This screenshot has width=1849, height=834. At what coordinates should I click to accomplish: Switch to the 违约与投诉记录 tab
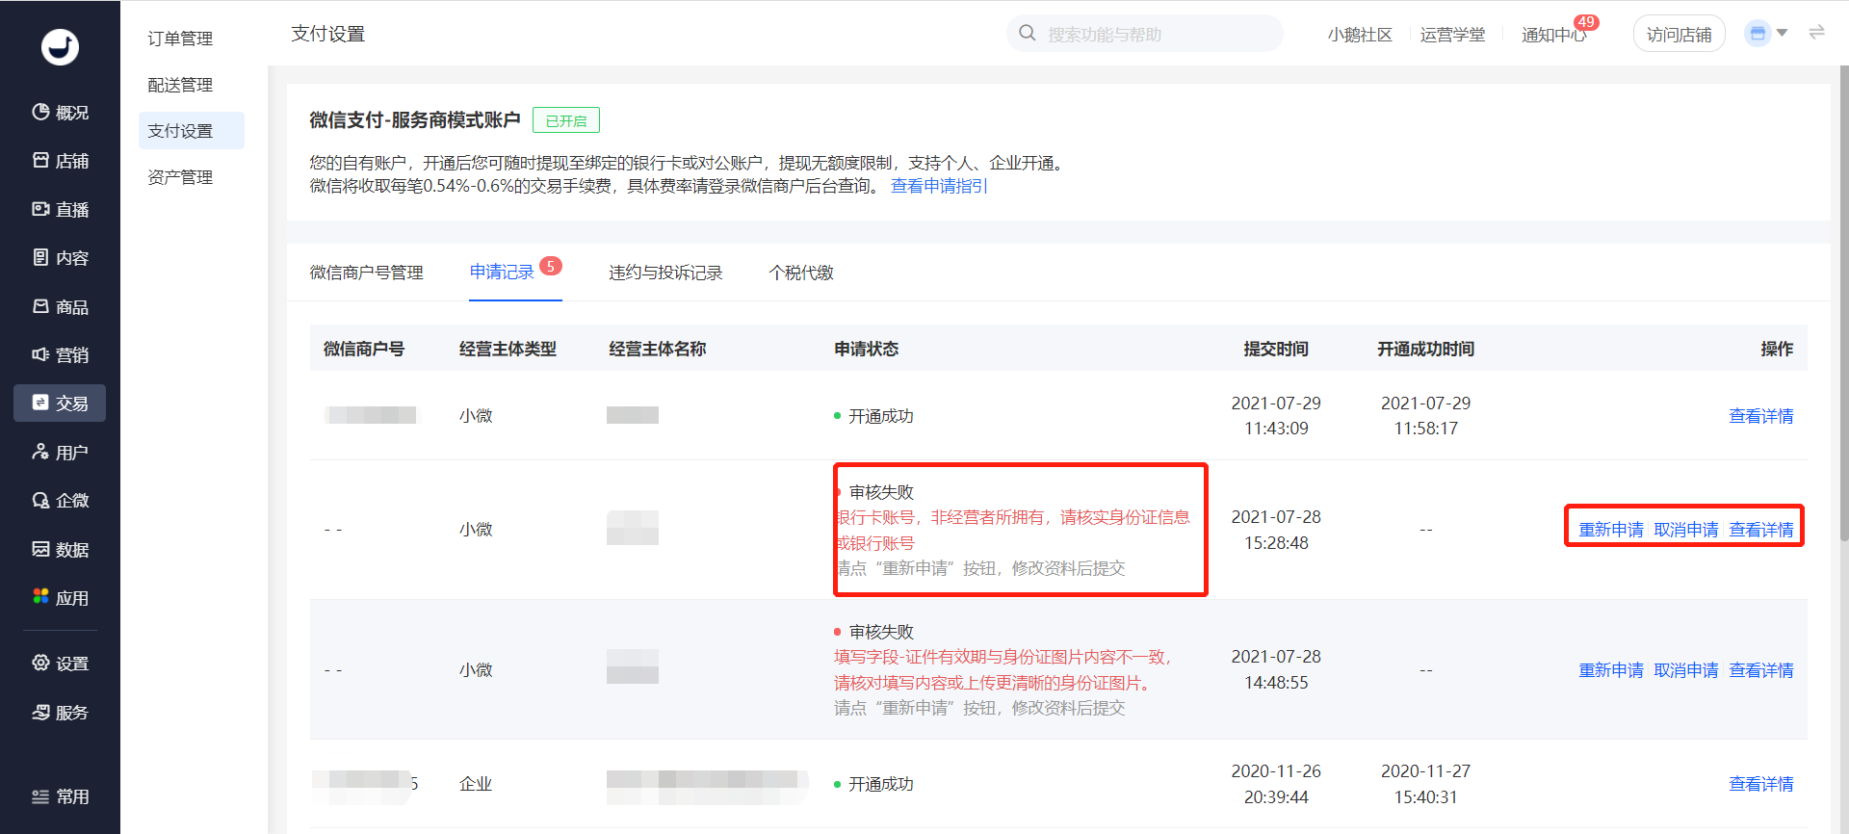point(665,273)
